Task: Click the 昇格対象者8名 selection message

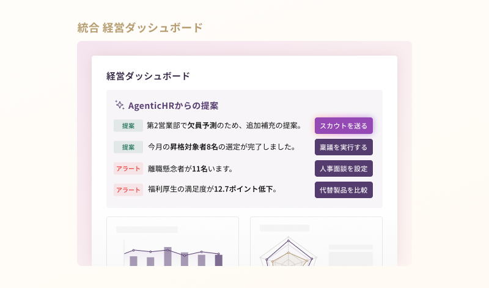Action: click(222, 147)
